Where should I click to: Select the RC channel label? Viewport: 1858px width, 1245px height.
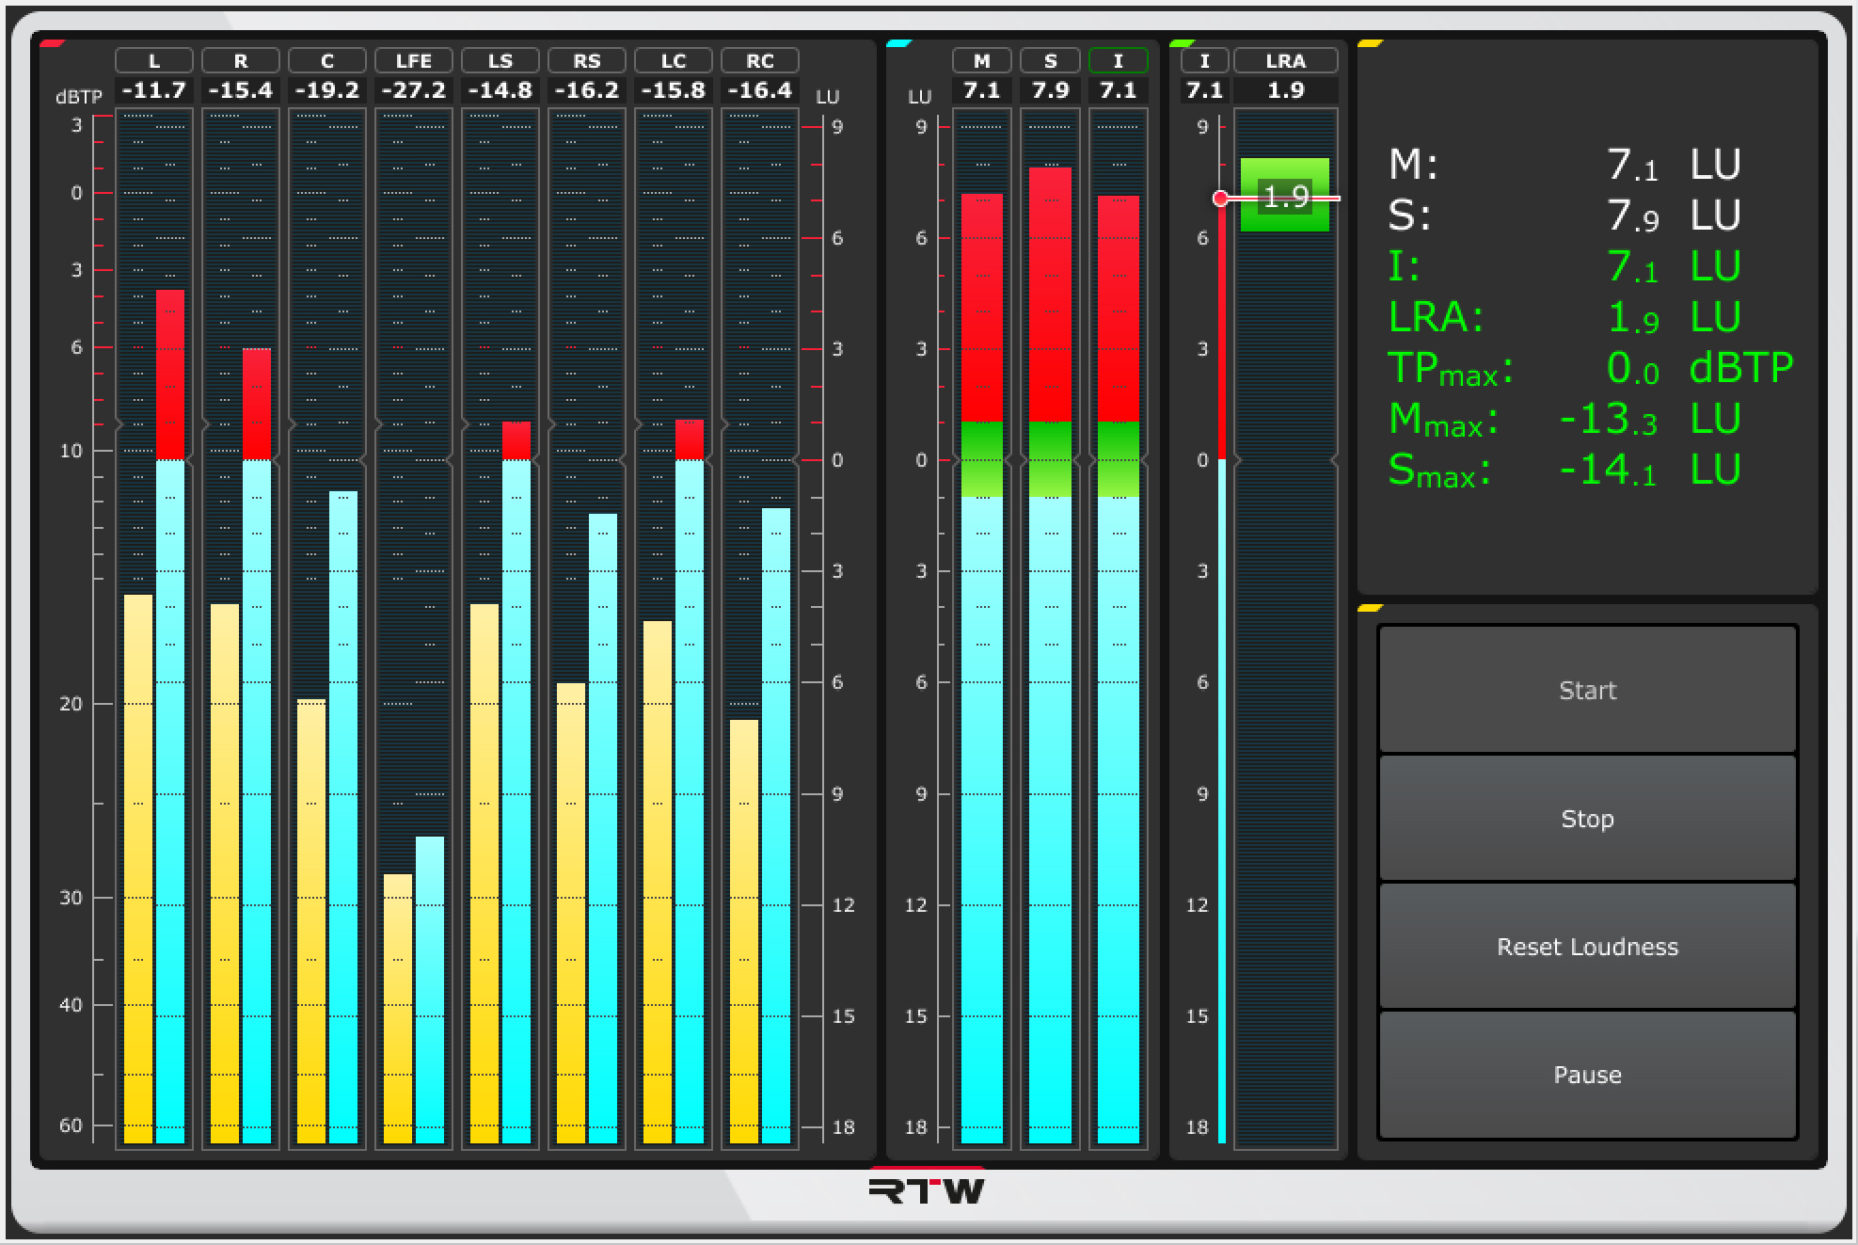click(x=760, y=60)
